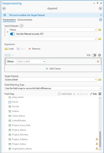Browse for Floors input dataset via folder icon

pyautogui.click(x=100, y=30)
